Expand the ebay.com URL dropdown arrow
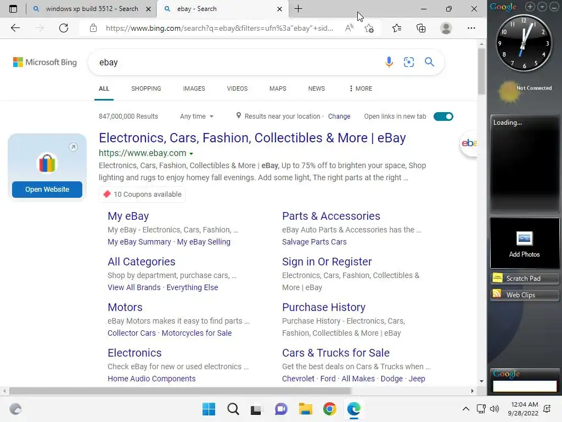This screenshot has width=562, height=422. coord(192,154)
